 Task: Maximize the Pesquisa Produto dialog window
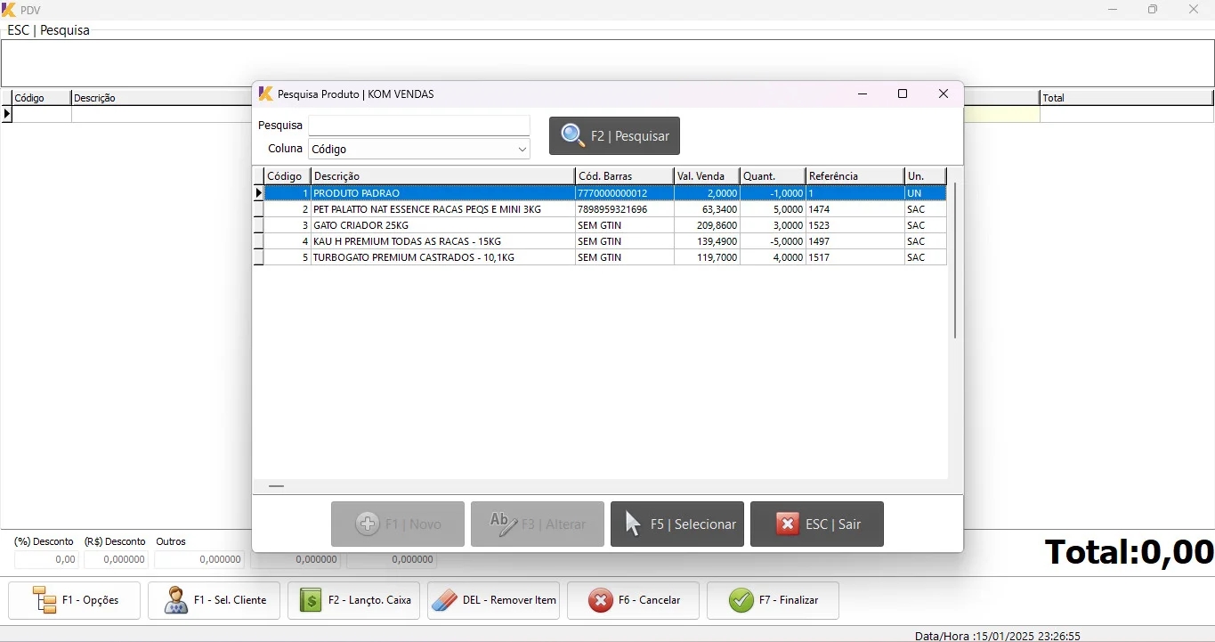903,94
